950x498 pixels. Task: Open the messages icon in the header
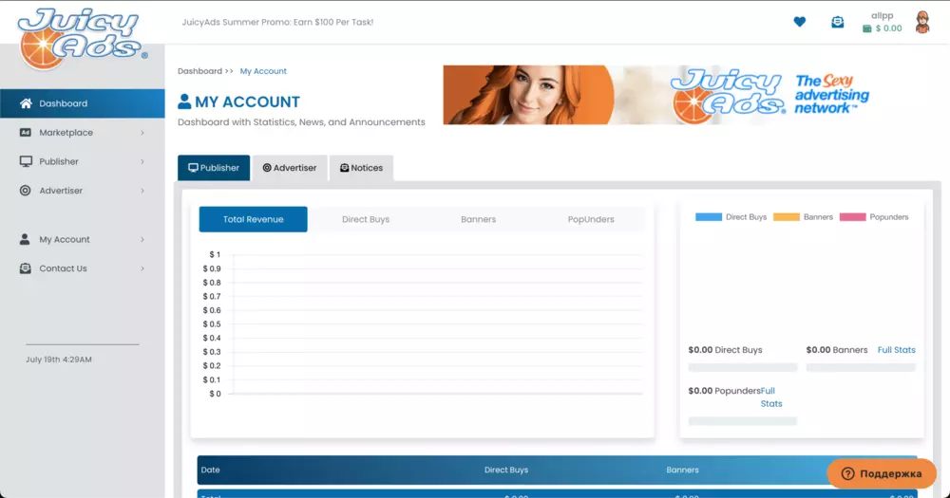click(x=837, y=23)
